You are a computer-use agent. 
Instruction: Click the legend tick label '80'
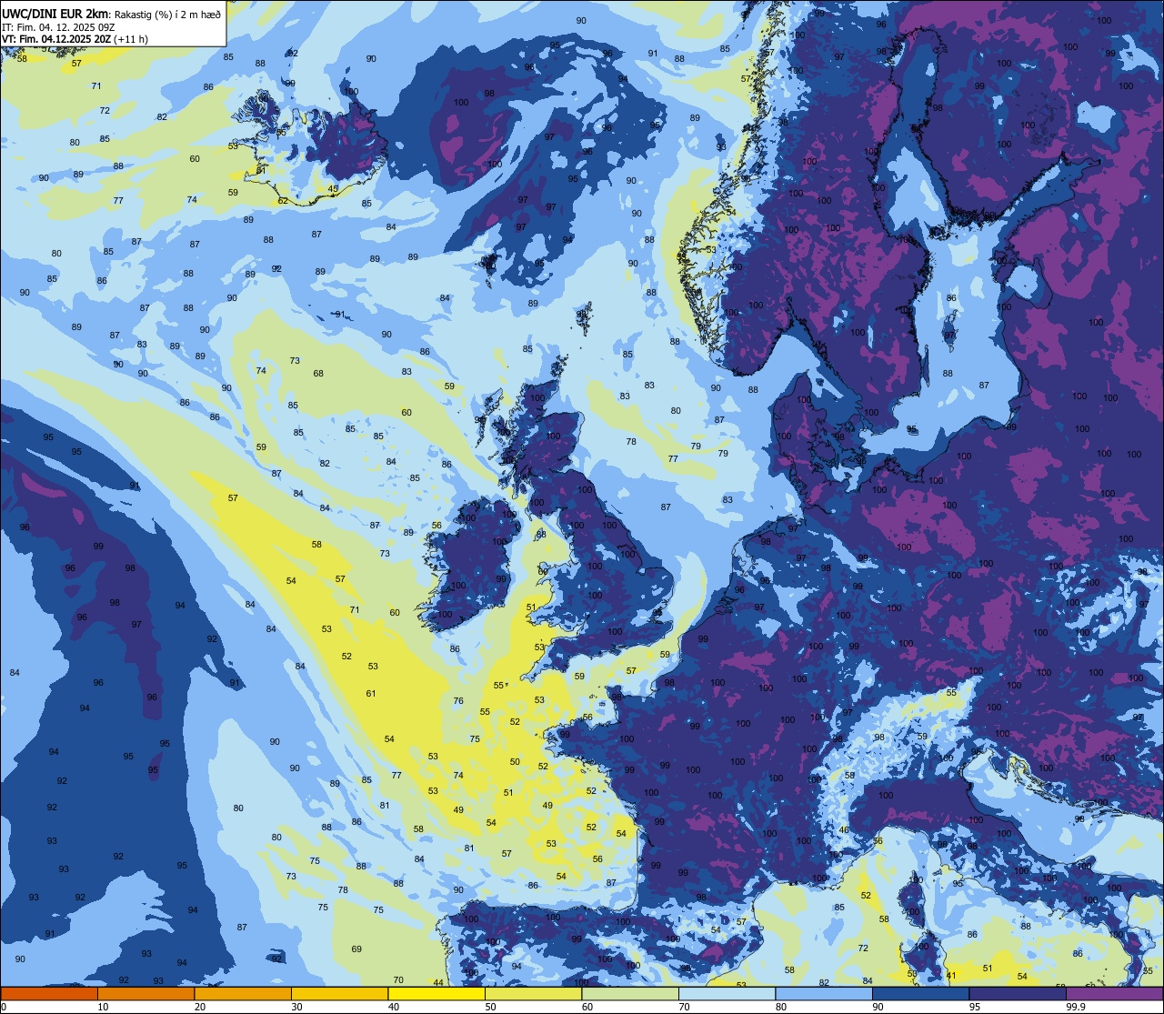(x=781, y=1007)
